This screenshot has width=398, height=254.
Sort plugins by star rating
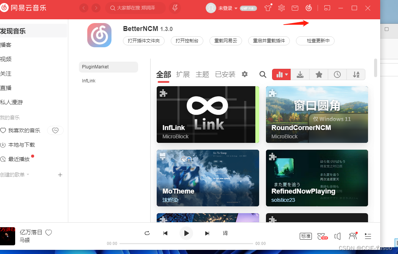[x=319, y=74]
